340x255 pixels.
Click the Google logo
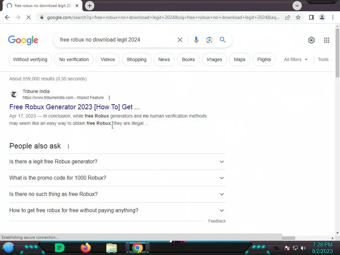pos(23,40)
